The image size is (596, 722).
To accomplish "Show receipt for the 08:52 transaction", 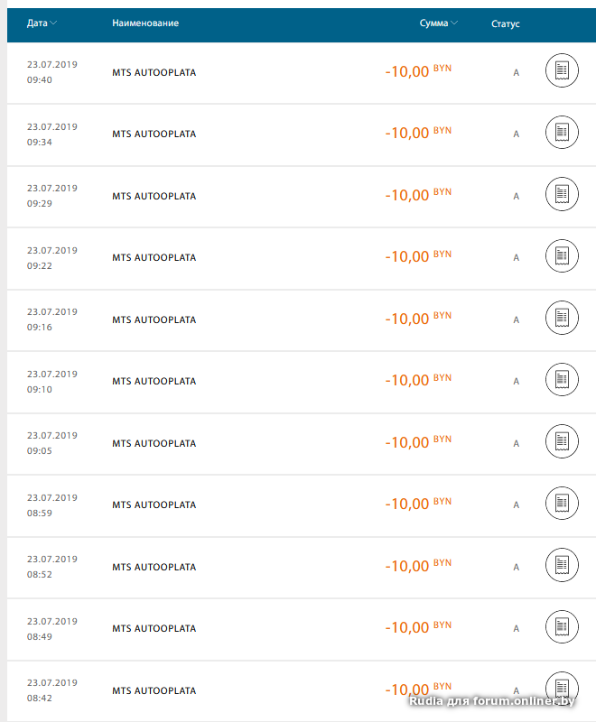I will coord(562,566).
